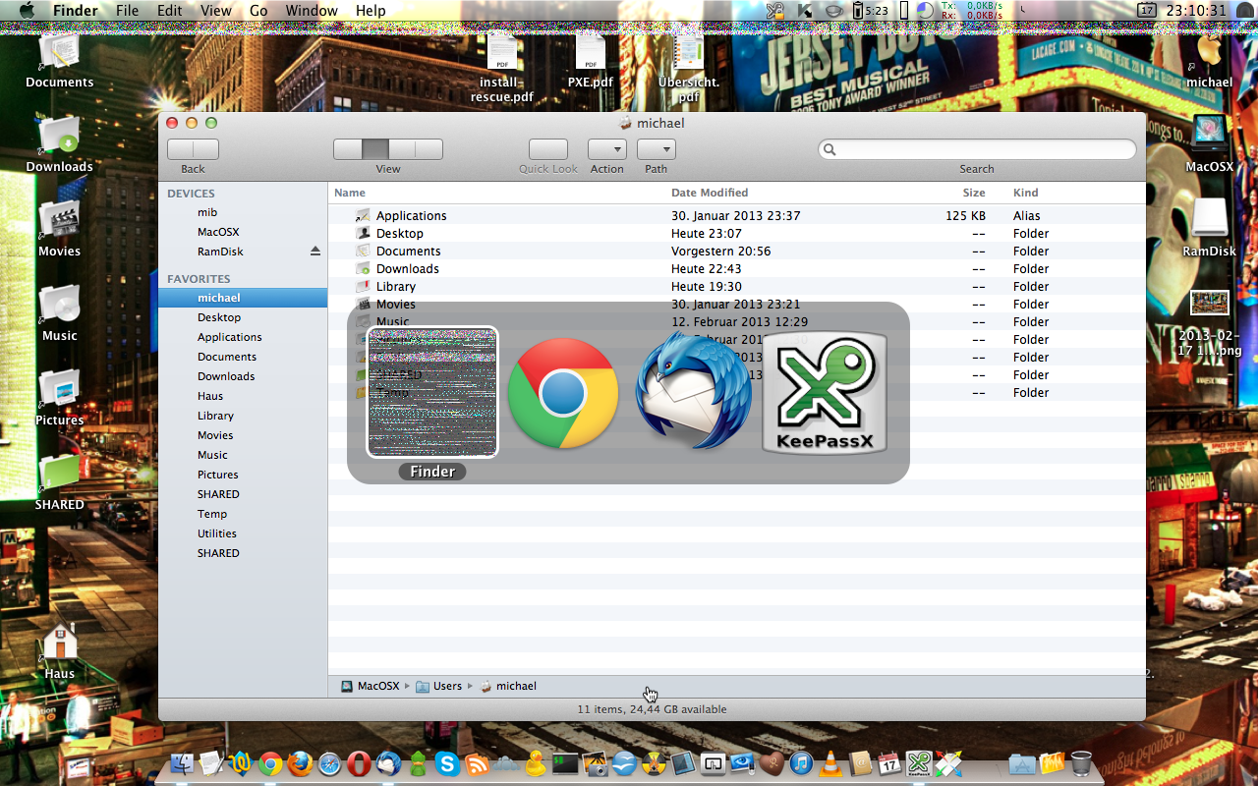Image resolution: width=1258 pixels, height=786 pixels.
Task: Focus the Finder search field
Action: click(977, 149)
